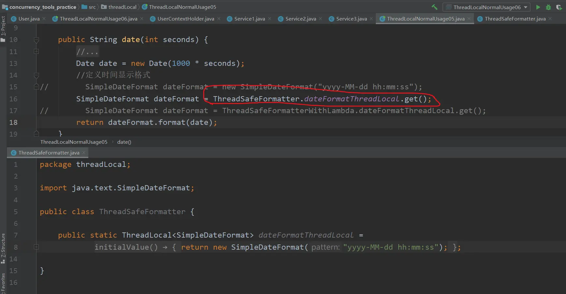The height and width of the screenshot is (294, 566).
Task: Run ThreadLocalNormalUsage06 with the green play button
Action: point(538,7)
